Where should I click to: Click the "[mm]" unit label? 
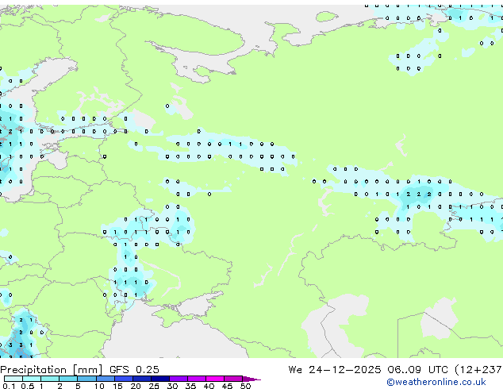coord(87,370)
